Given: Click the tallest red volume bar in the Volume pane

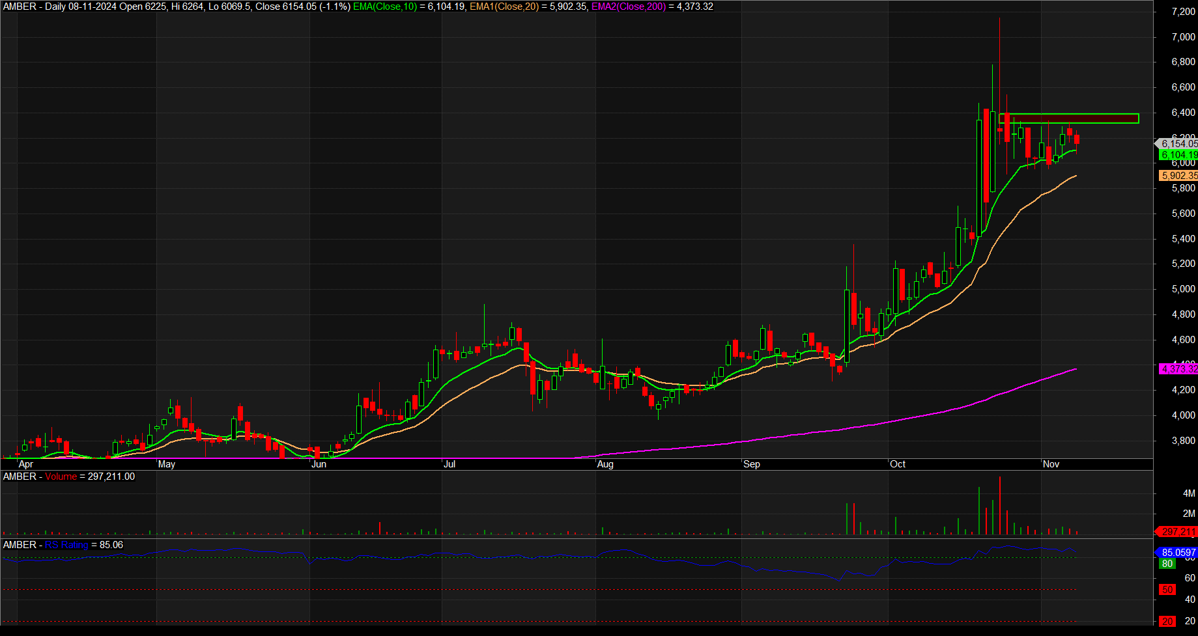Looking at the screenshot, I should [999, 506].
